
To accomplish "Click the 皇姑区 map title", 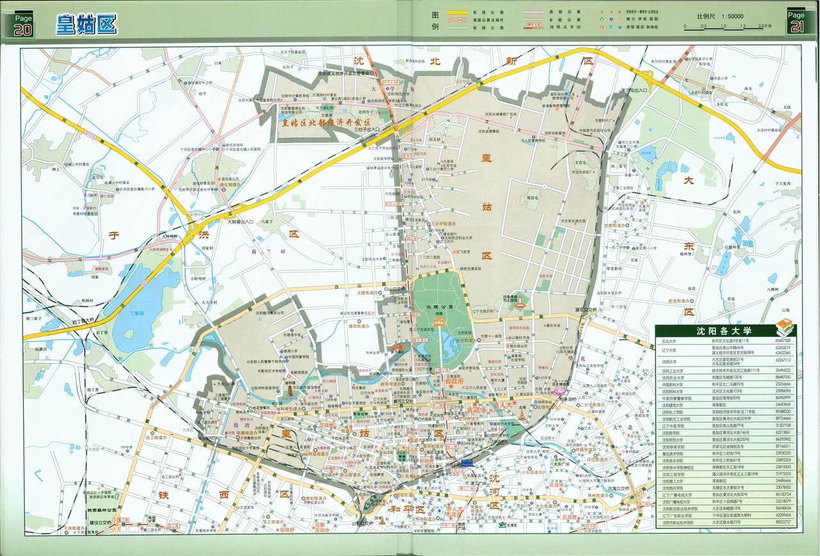I will coord(85,24).
